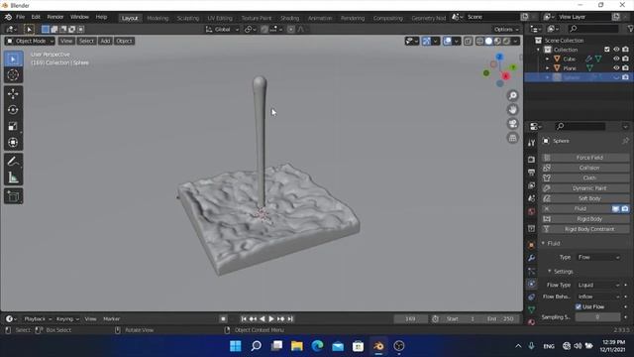Open the Playback dropdown in timeline
Viewport: 634px width, 357px height.
(38, 319)
